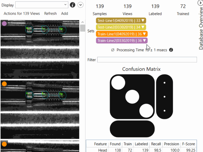Click the Processing Time info icon

point(171,50)
